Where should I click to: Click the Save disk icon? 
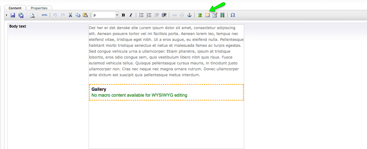(13, 15)
